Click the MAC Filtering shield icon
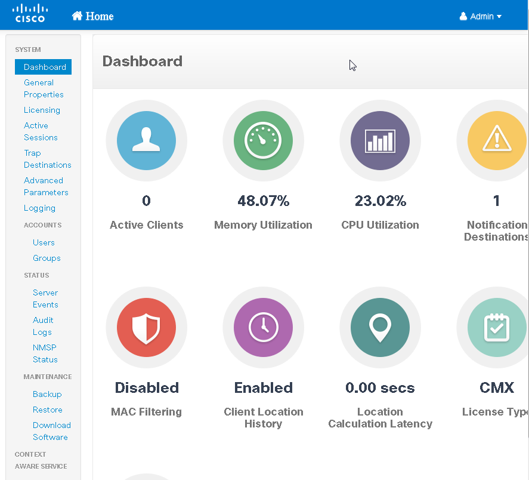The width and height of the screenshot is (529, 480). click(146, 328)
